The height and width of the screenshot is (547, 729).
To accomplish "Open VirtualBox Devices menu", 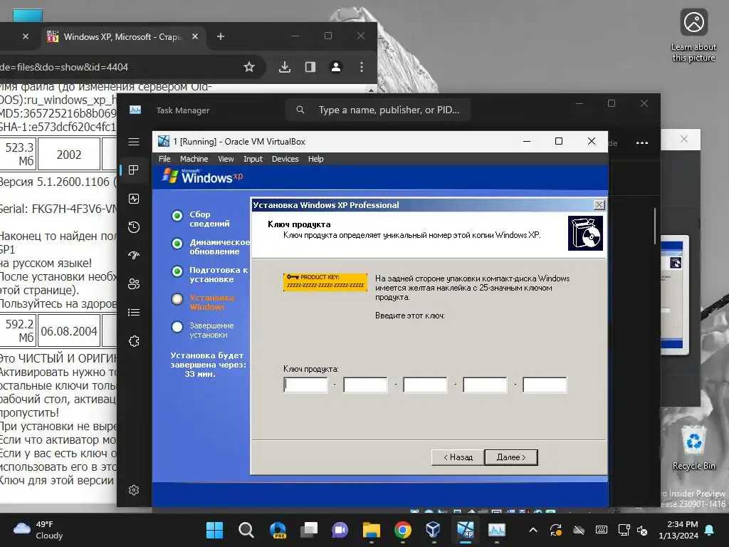I will (x=285, y=159).
